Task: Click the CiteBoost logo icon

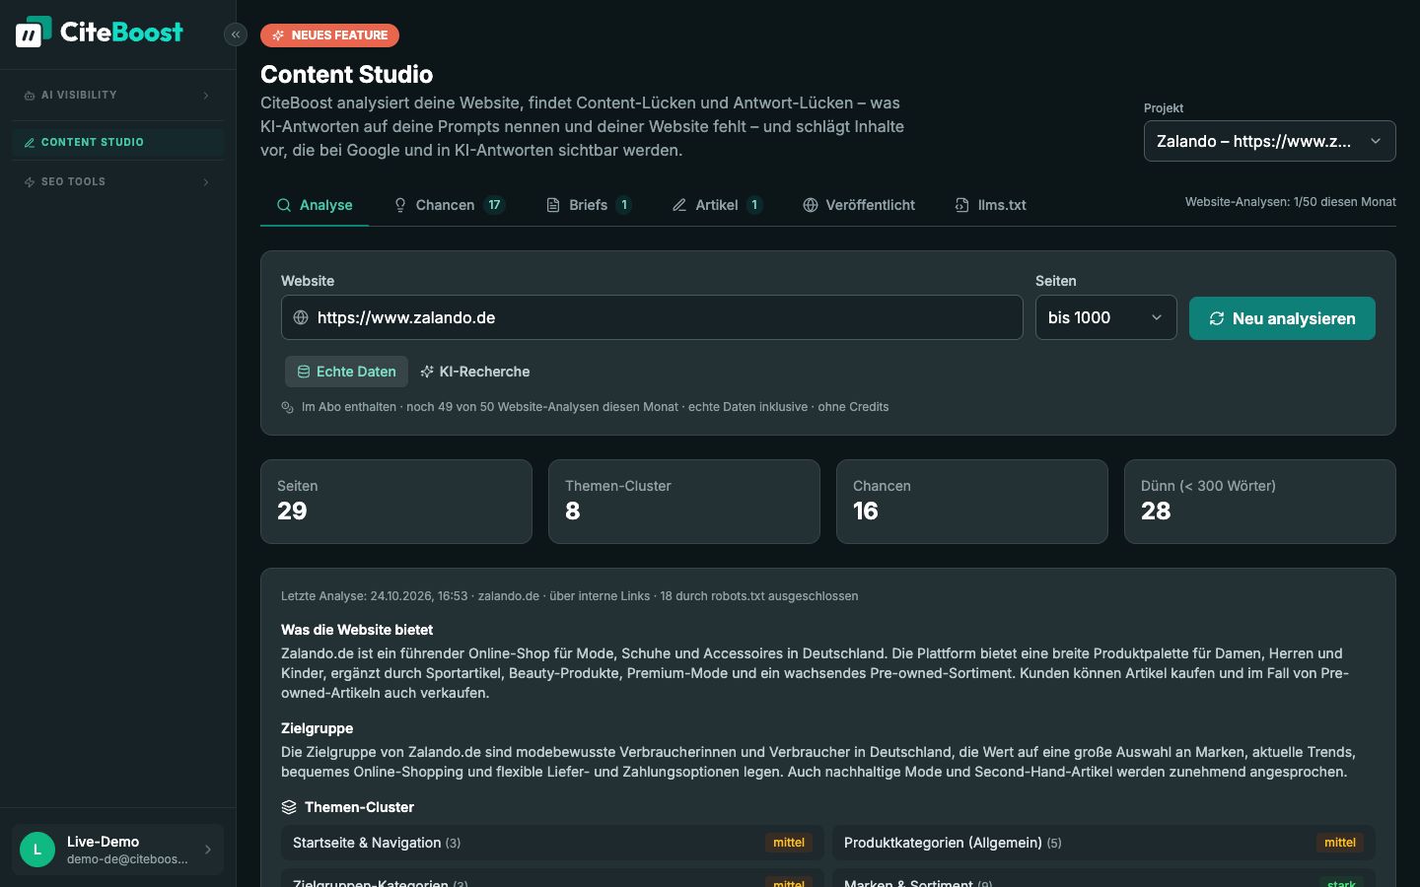Action: tap(33, 32)
